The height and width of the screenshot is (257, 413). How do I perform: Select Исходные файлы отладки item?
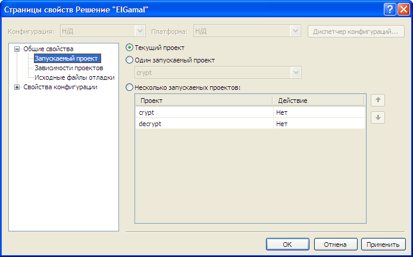(x=74, y=77)
